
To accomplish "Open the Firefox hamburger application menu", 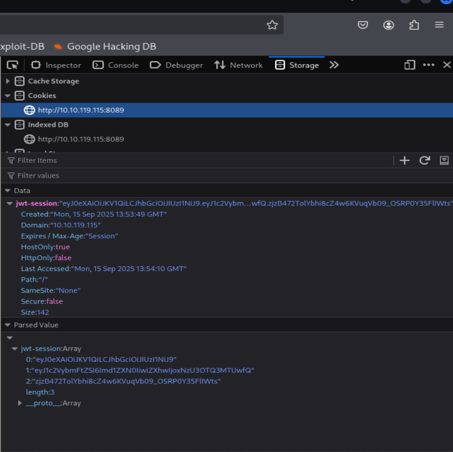I will pyautogui.click(x=439, y=25).
